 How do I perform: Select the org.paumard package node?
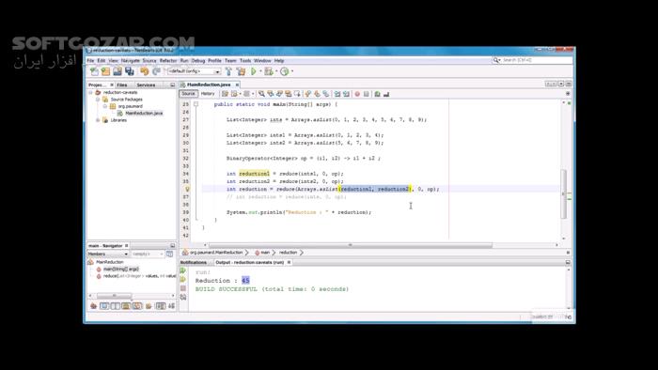click(x=130, y=106)
